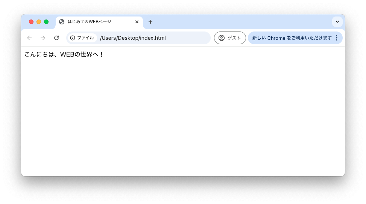Reload the current page
Viewport: 366px width, 204px height.
click(x=56, y=38)
